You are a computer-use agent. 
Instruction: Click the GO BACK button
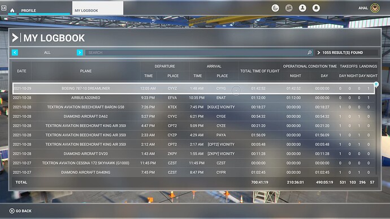coord(21,211)
